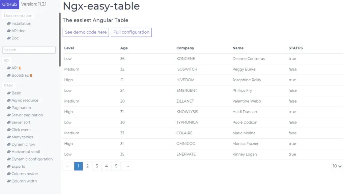This screenshot has width=345, height=194.
Task: Focus the sidebar Search field
Action: 29,50
